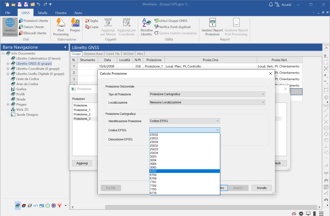Click Verifica Punti duplicati
The image size is (330, 216).
point(173,27)
